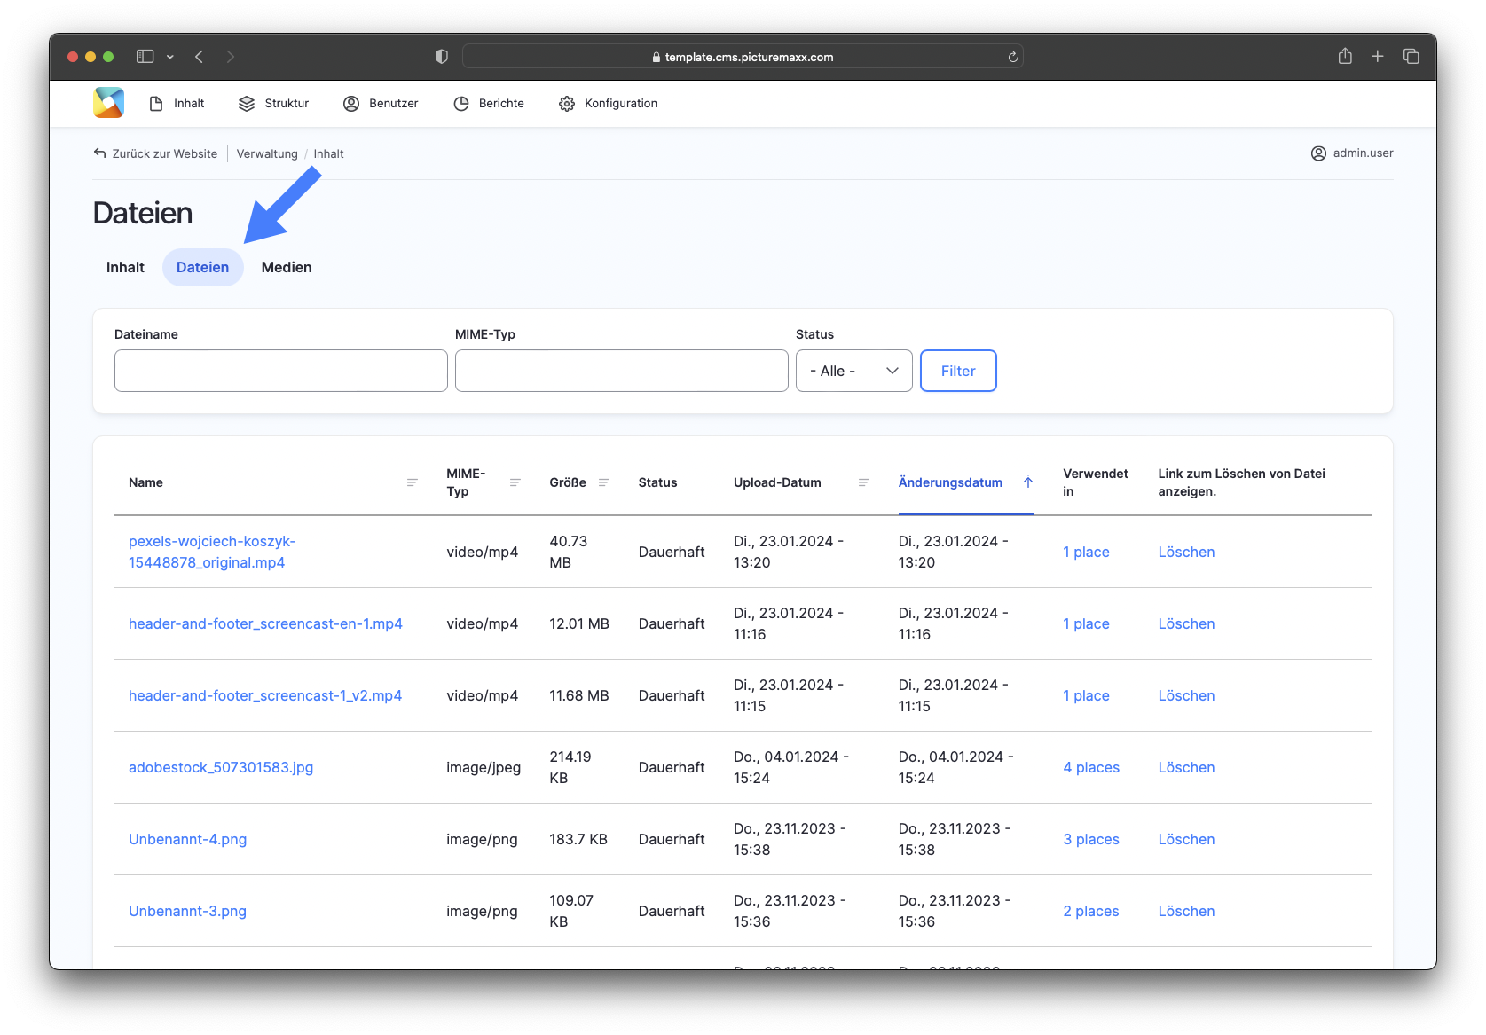
Task: Click the image/jpeg MIME type cell
Action: click(x=484, y=767)
